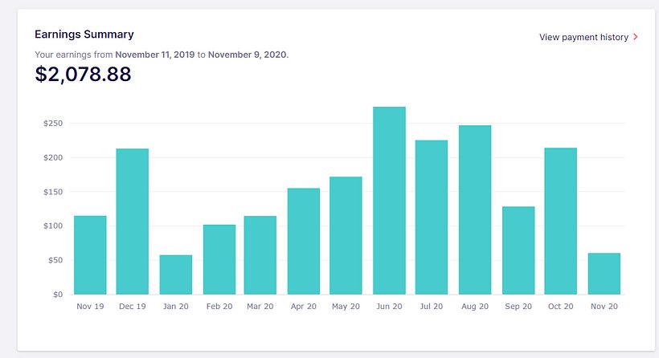Click the Mar 20 earnings bar
This screenshot has width=659, height=358.
(x=260, y=255)
